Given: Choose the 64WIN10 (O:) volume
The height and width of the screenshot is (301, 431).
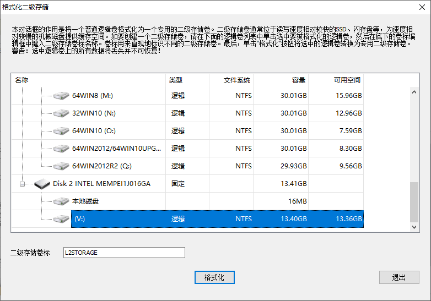Looking at the screenshot, I should pyautogui.click(x=187, y=131).
